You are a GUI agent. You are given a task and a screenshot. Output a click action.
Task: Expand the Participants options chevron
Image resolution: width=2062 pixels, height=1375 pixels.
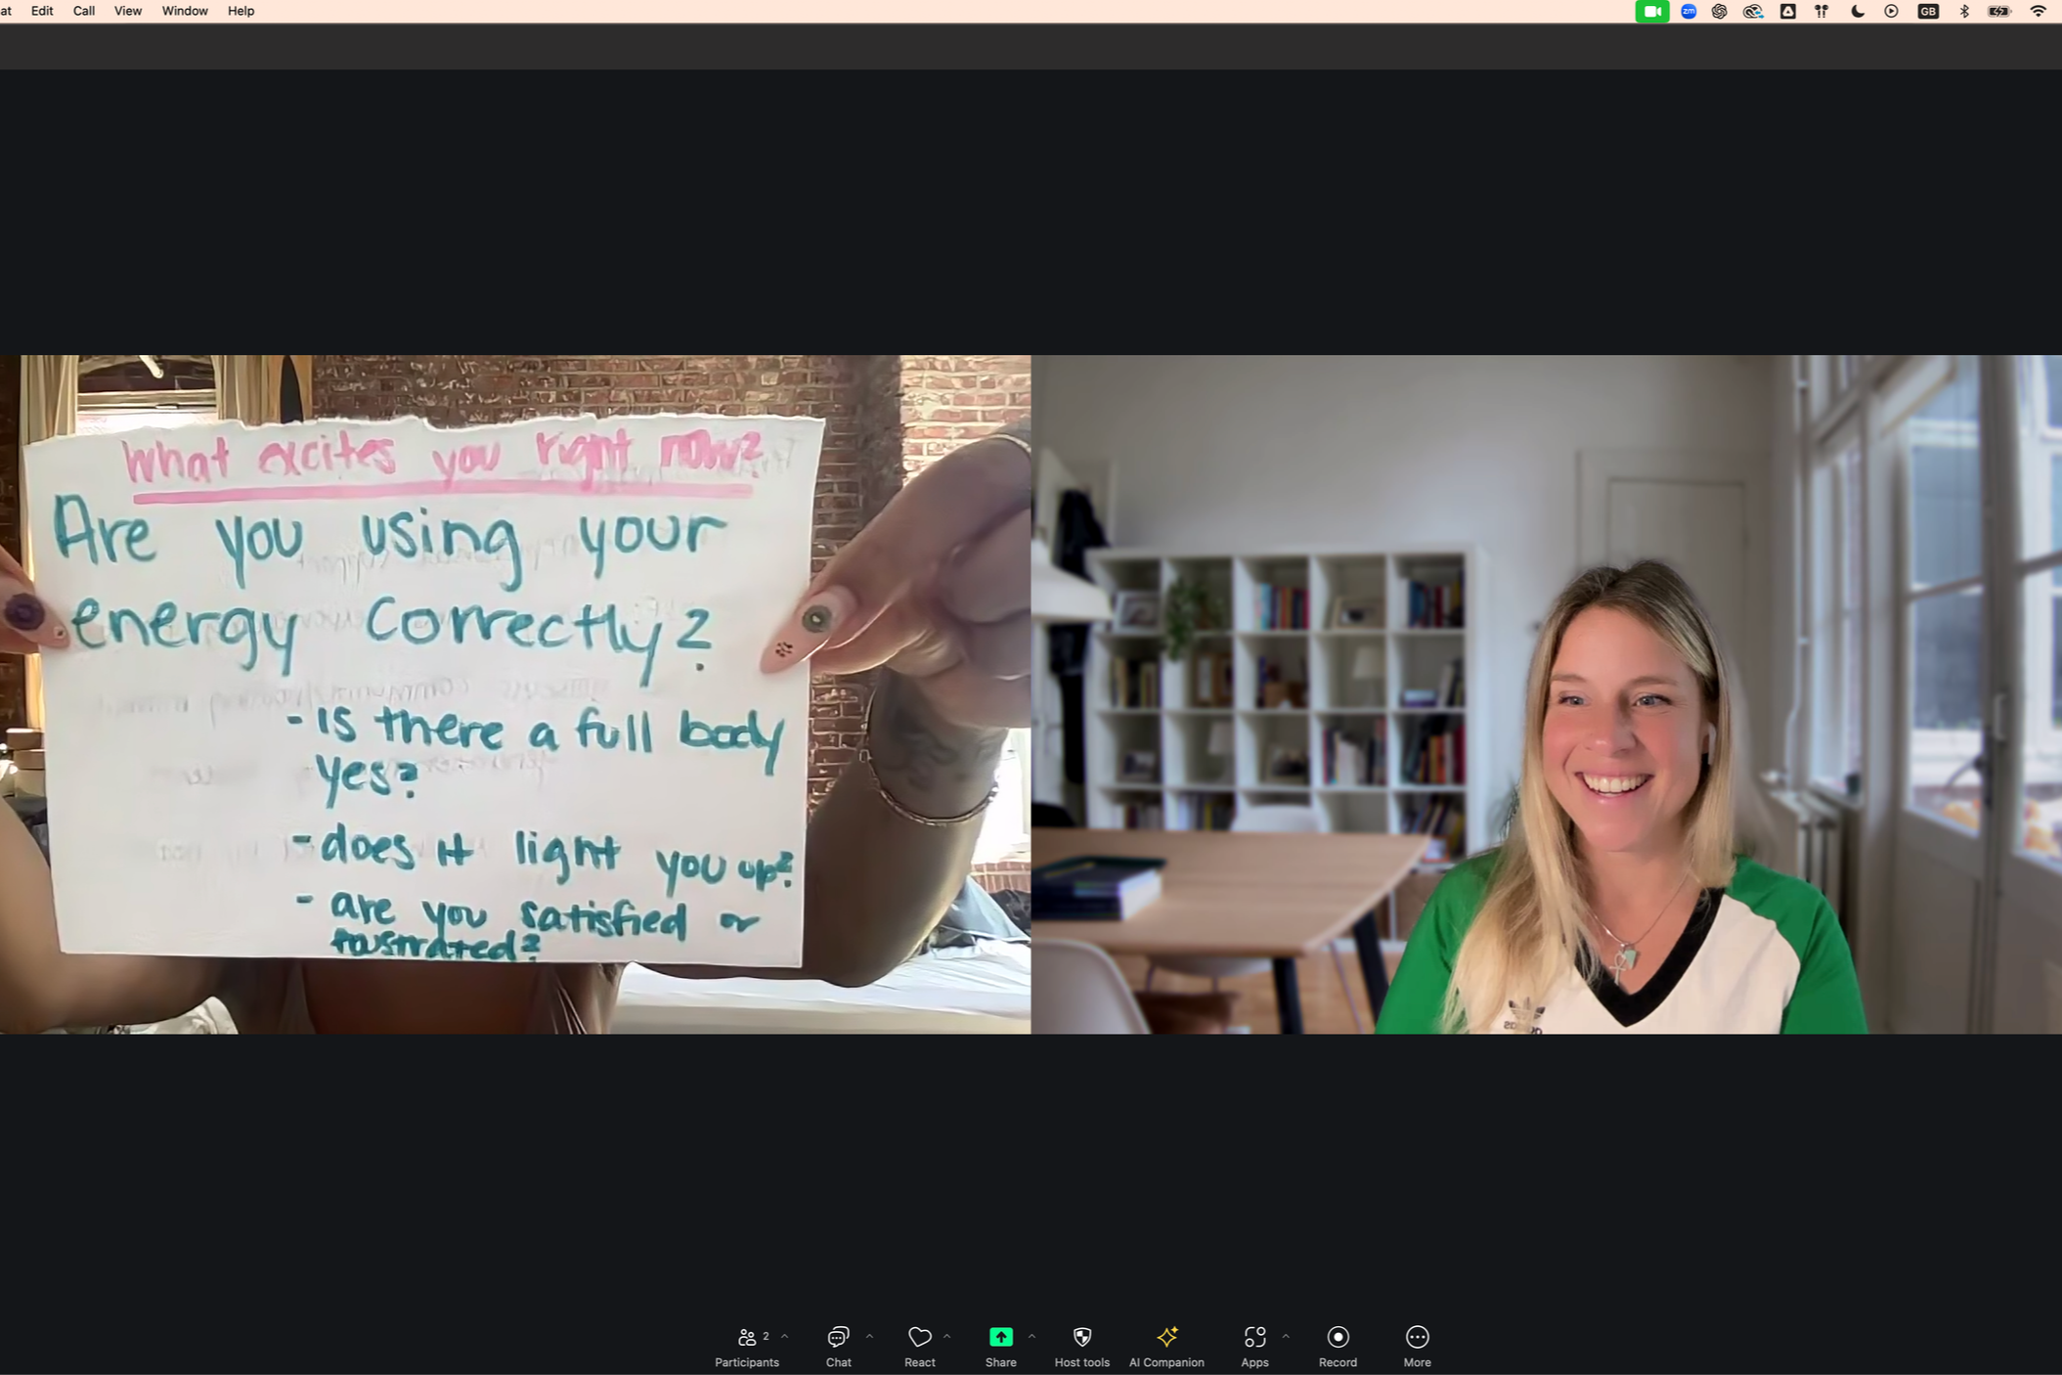pyautogui.click(x=784, y=1336)
